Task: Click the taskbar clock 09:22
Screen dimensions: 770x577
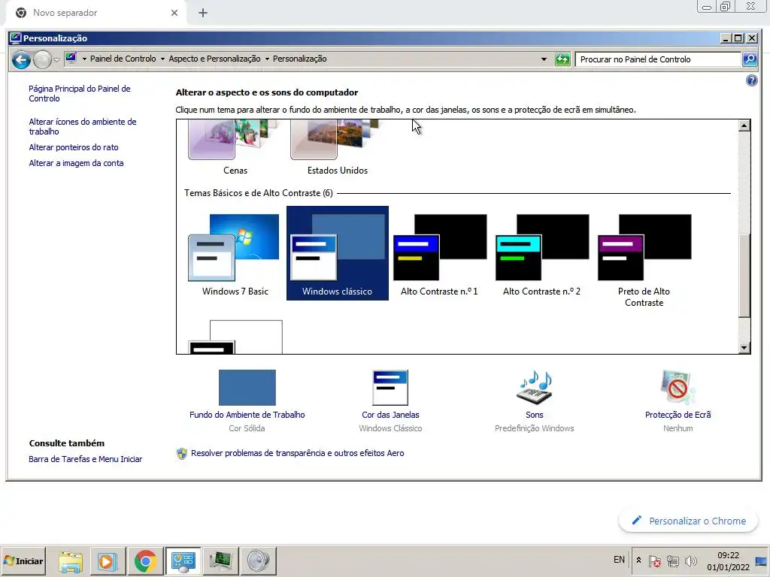Action: [728, 560]
